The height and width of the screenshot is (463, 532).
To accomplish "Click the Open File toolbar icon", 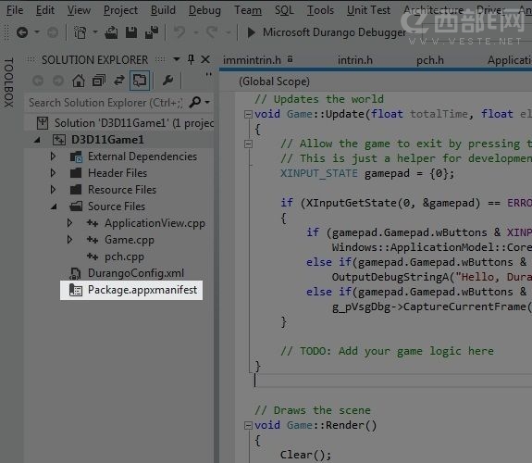I will click(x=111, y=32).
